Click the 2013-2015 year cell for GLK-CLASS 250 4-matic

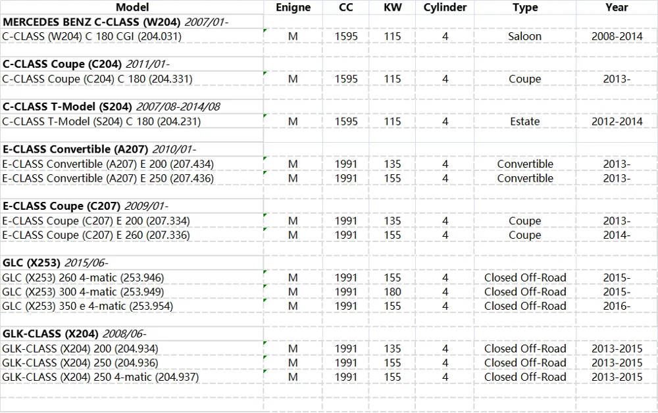pos(617,377)
